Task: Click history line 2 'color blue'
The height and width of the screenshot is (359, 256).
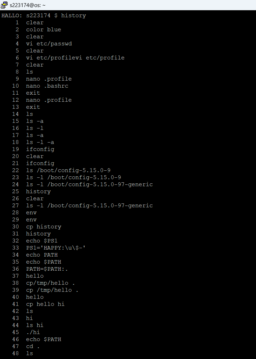Action: tap(43, 30)
